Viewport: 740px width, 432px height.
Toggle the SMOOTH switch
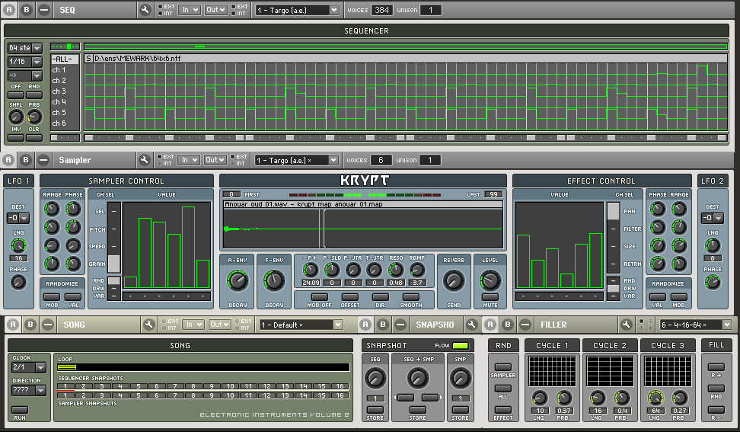[x=411, y=297]
